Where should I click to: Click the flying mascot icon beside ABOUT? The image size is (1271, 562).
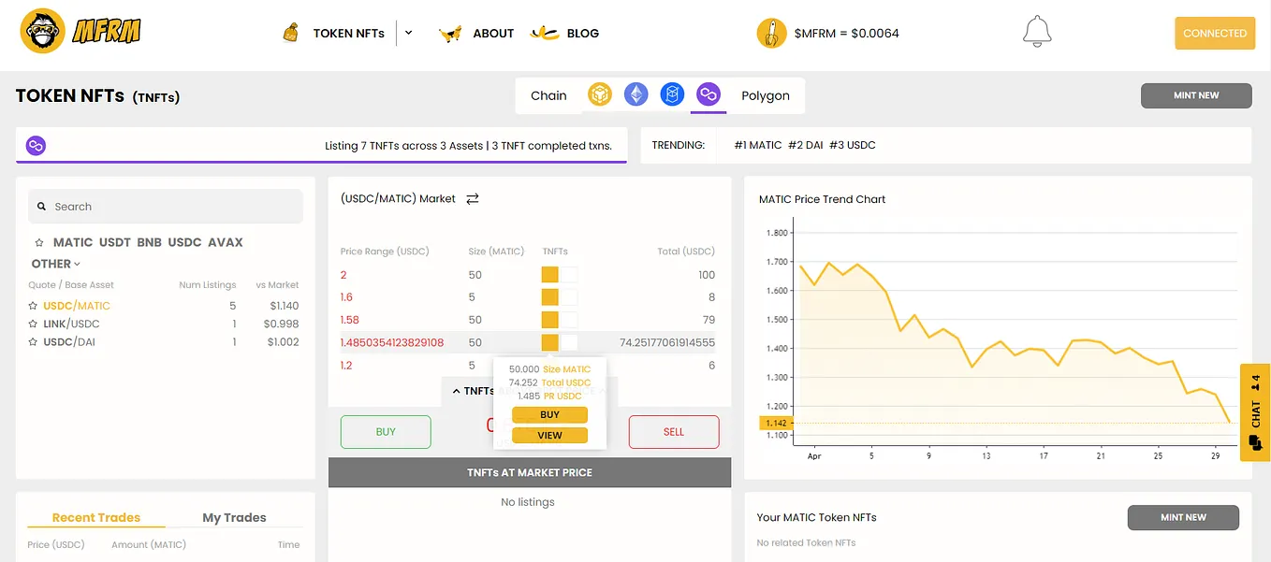(x=450, y=34)
